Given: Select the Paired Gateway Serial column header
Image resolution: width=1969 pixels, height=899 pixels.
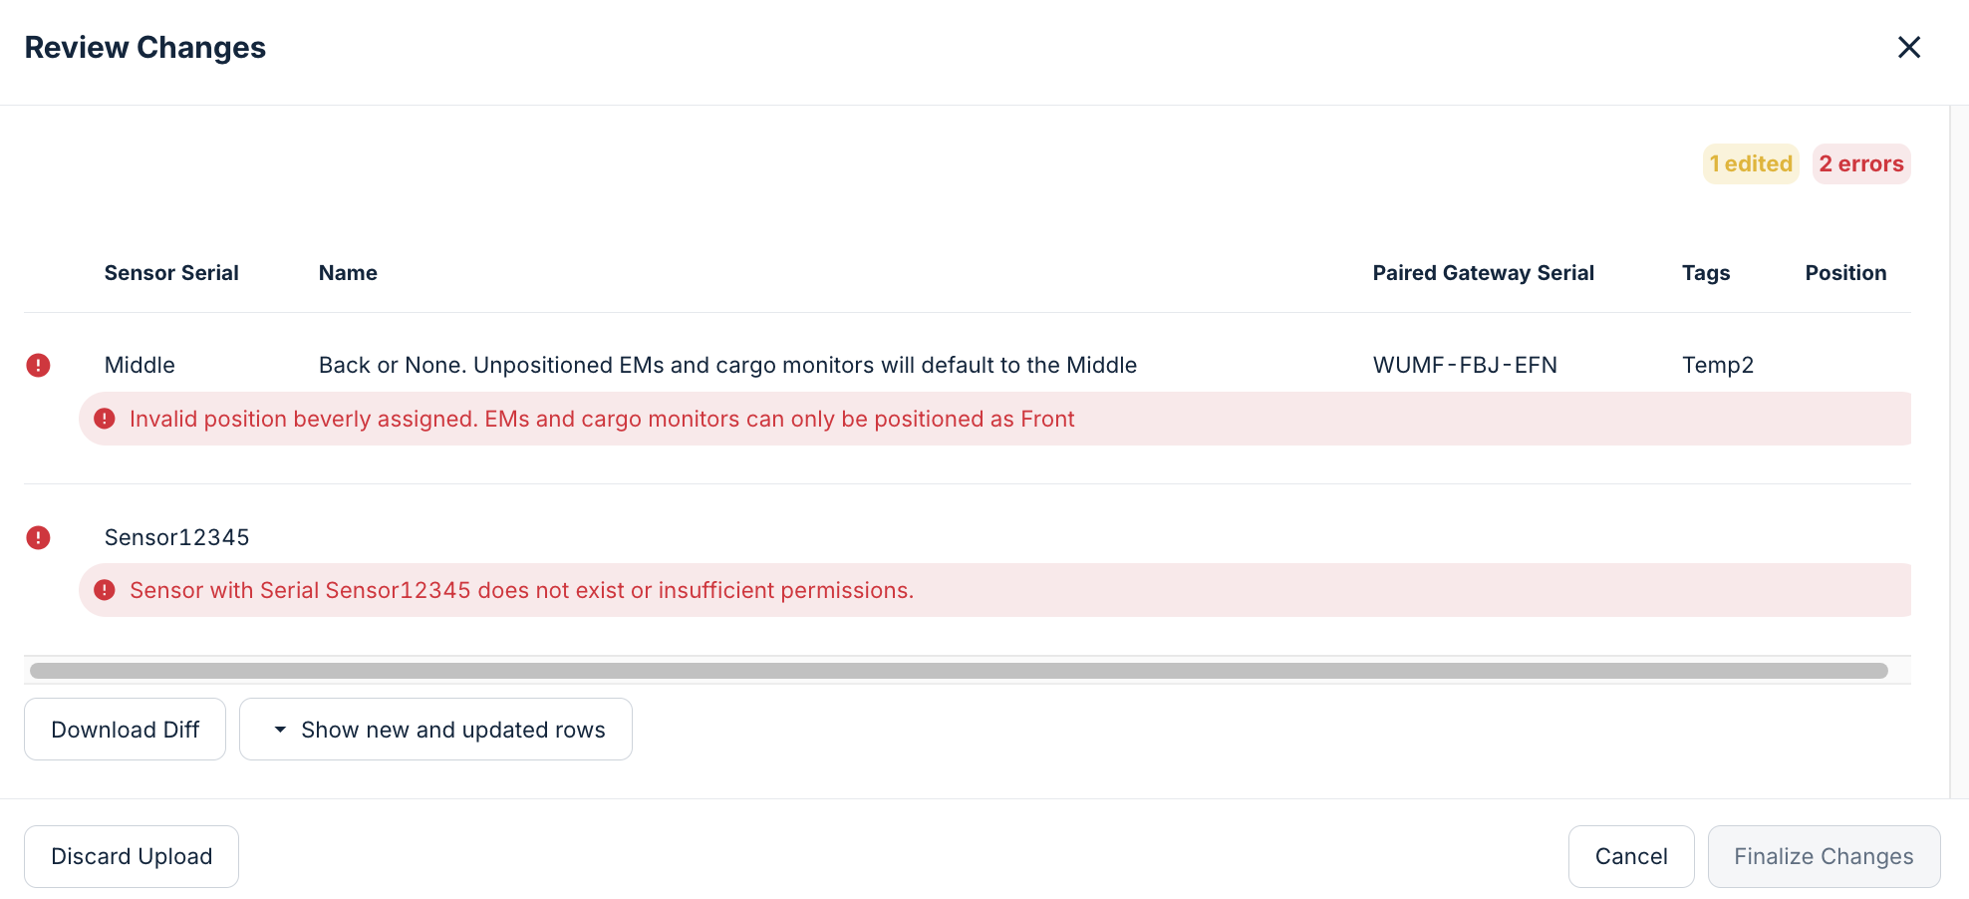Looking at the screenshot, I should 1484,272.
